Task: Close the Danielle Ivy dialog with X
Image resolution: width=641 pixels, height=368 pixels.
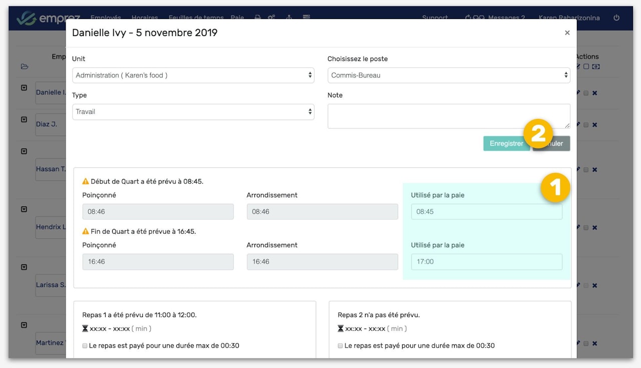Action: (x=567, y=33)
